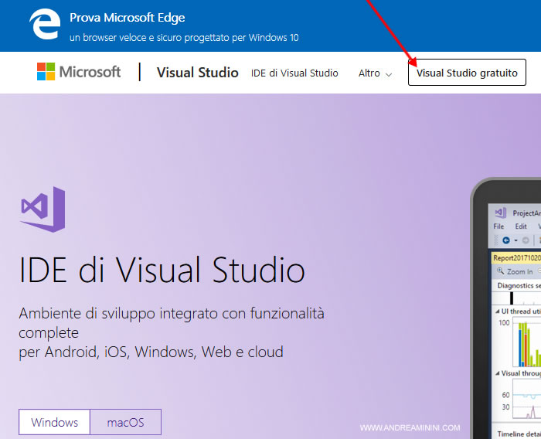
Task: Select the Report2017 document tab
Action: coord(516,257)
